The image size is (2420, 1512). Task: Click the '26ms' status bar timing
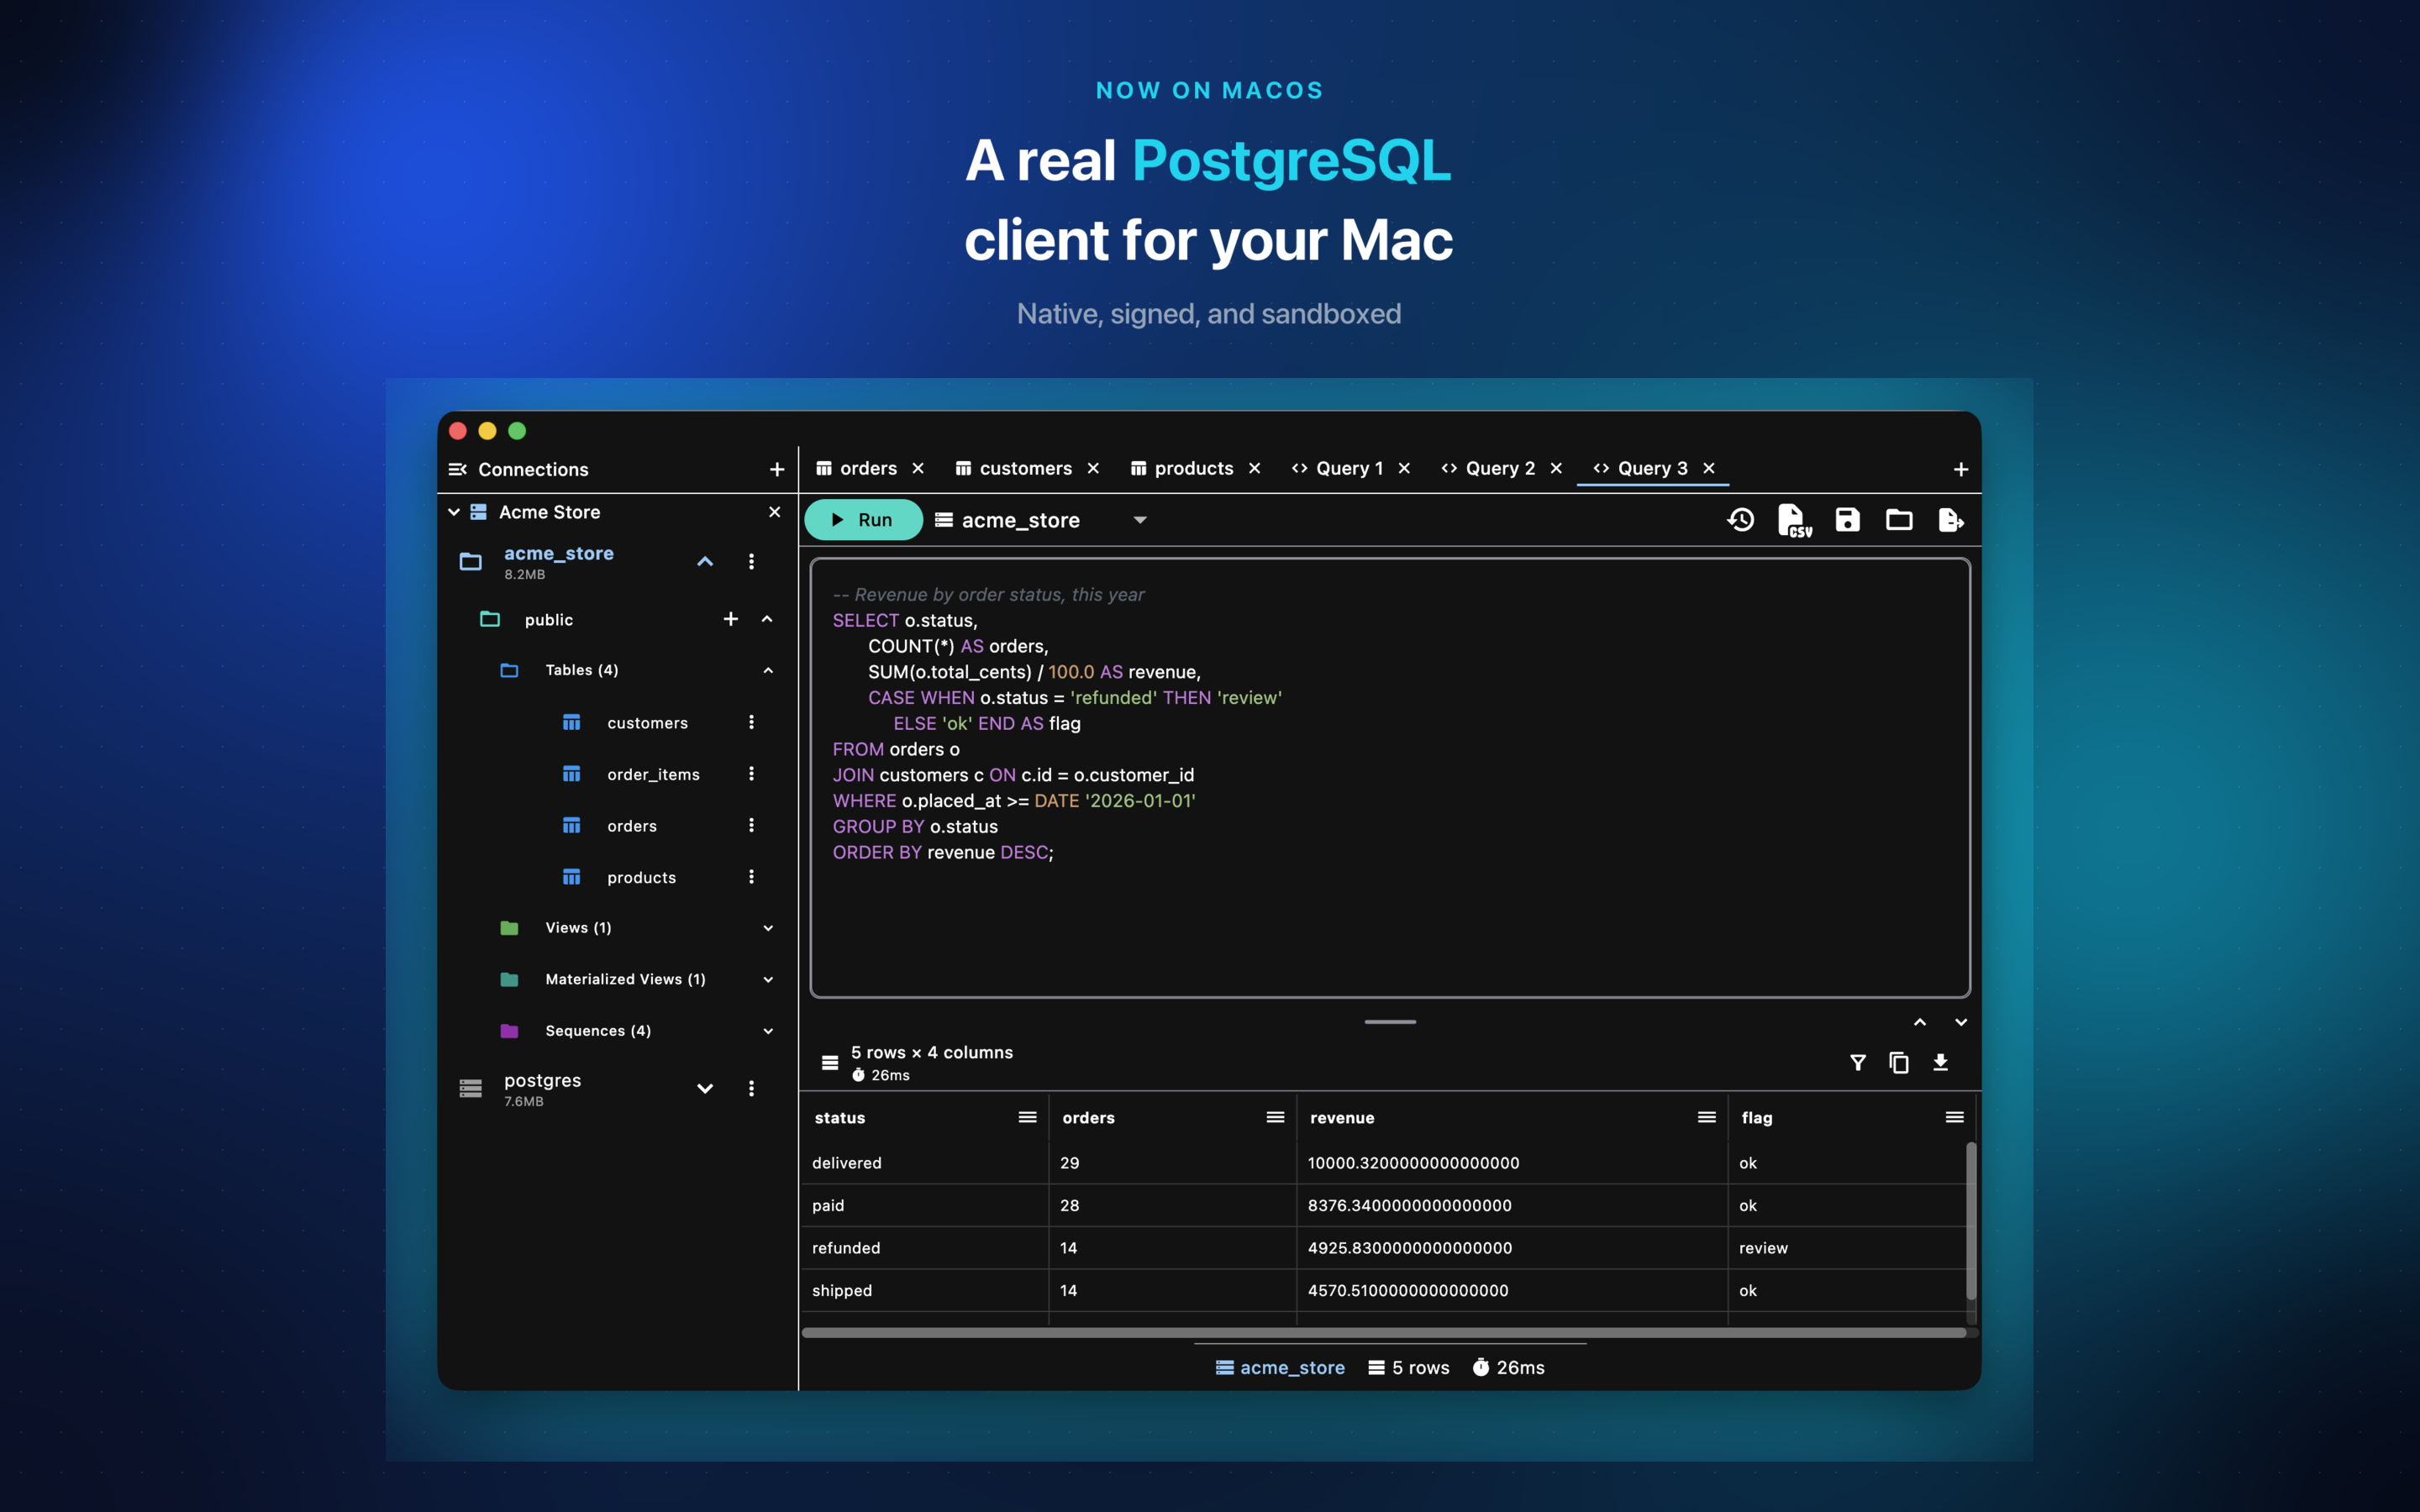click(x=1508, y=1368)
